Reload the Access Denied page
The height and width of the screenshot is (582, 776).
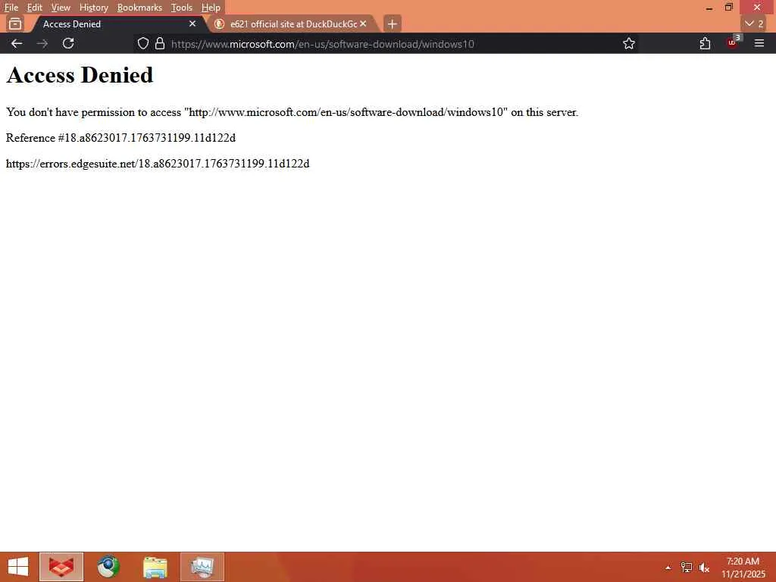point(68,43)
